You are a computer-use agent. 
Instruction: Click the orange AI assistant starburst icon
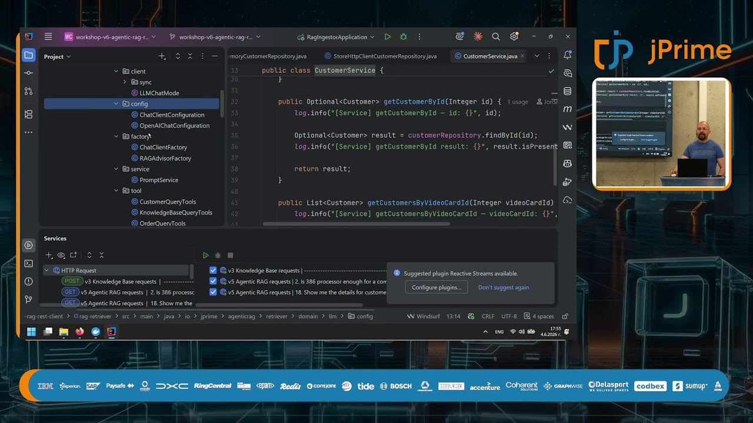[478, 36]
